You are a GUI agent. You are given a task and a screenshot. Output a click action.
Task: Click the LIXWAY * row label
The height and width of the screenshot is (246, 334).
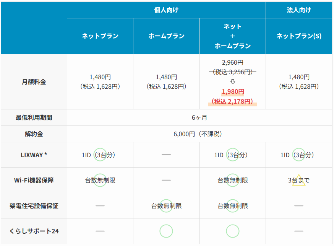(34, 155)
